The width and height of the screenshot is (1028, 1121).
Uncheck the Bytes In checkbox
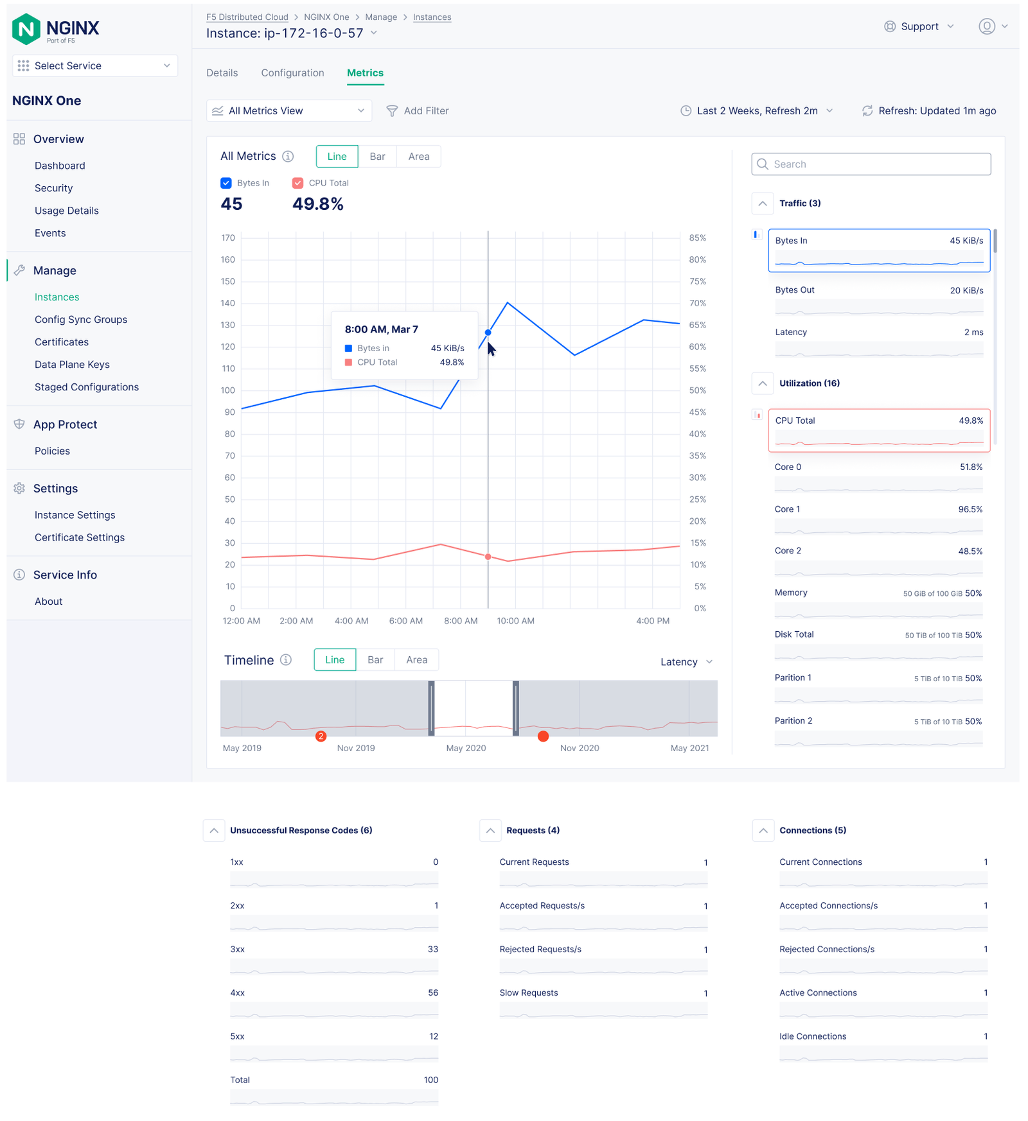226,183
